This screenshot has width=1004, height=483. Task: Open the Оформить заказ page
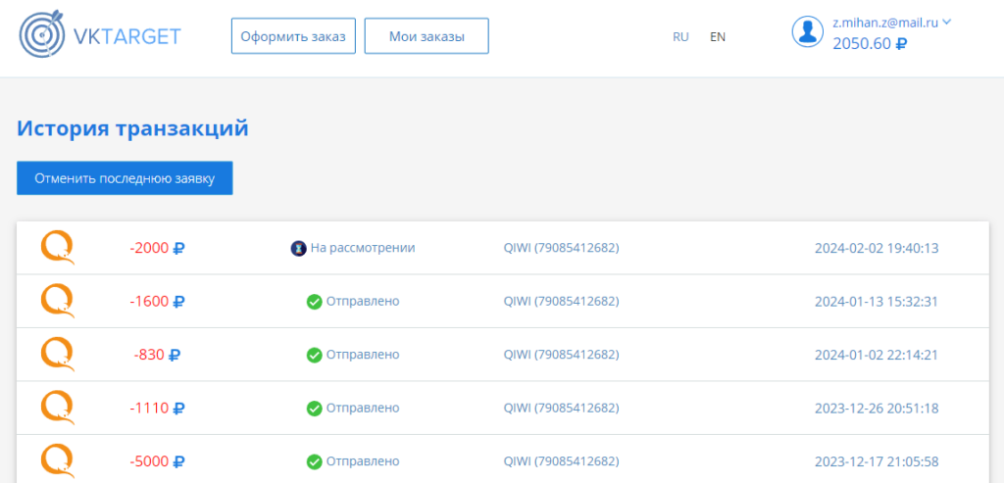(x=293, y=36)
